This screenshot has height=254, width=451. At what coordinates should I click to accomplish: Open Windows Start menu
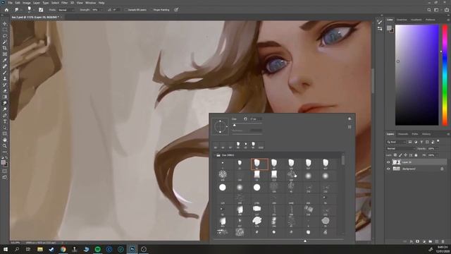[6, 249]
